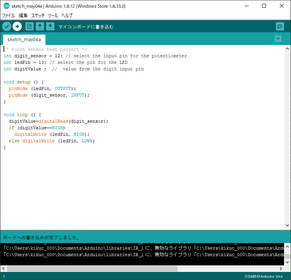Select the sketch_may04a tab

click(24, 40)
